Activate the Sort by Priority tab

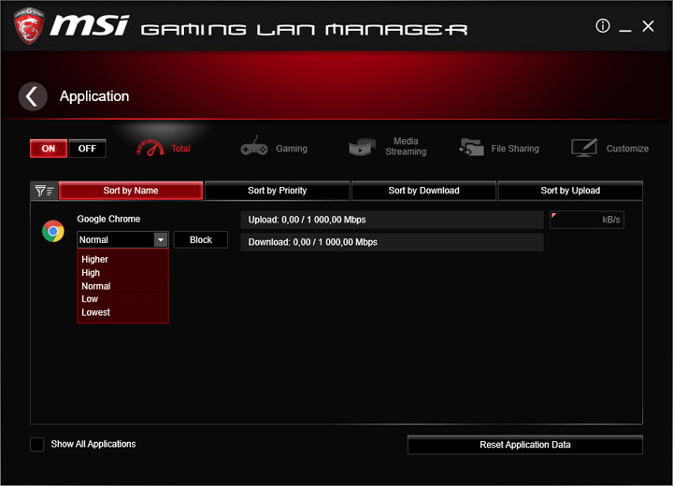click(x=278, y=191)
